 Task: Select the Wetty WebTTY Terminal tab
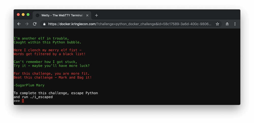tap(62, 16)
